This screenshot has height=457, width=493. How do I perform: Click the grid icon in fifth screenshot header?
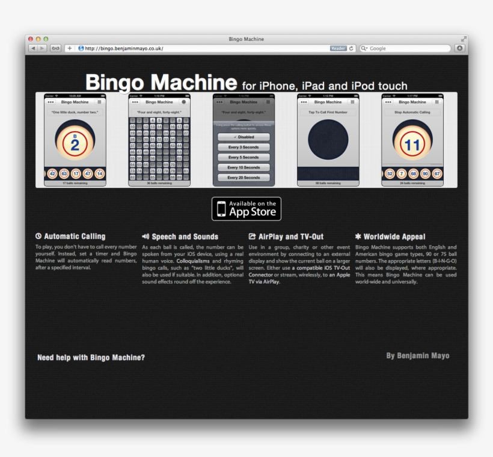pyautogui.click(x=436, y=102)
